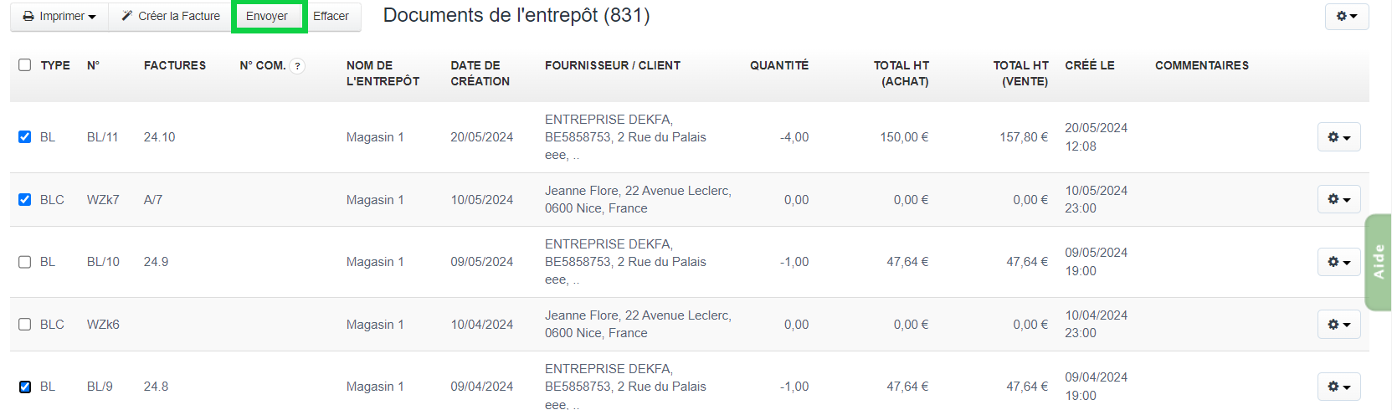Click the question mark help icon beside N° COM.
The width and height of the screenshot is (1392, 410).
[297, 66]
